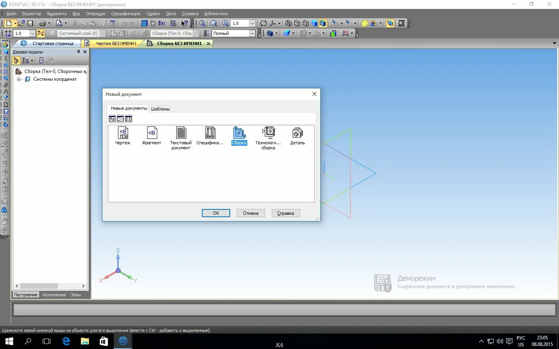Screen dimensions: 559x349
Task: Open the variables f(x) toolbar icon
Action: point(162,23)
